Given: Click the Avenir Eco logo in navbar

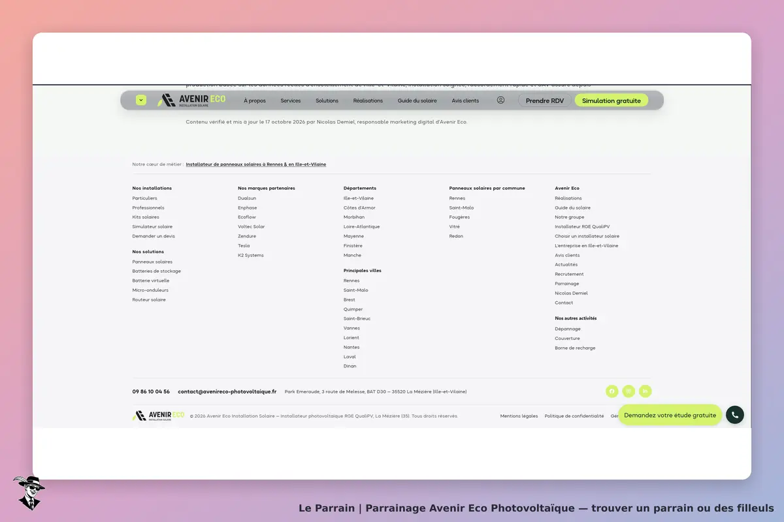Looking at the screenshot, I should click(x=191, y=100).
